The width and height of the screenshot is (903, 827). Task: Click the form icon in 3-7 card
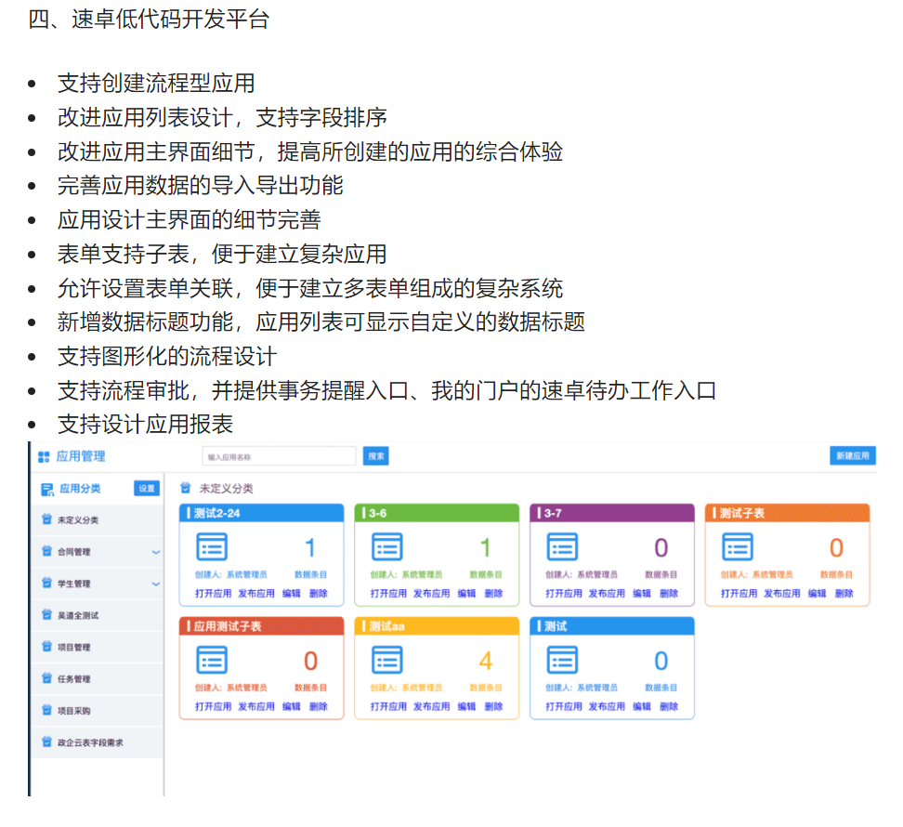click(562, 546)
